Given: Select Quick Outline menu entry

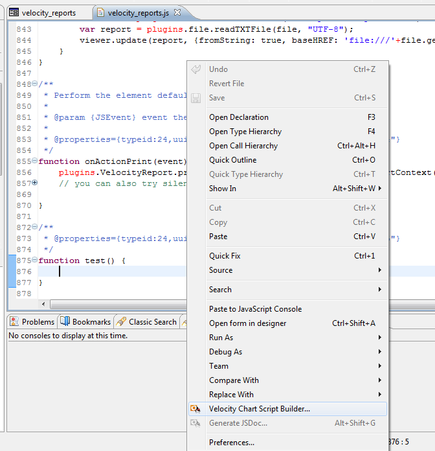Looking at the screenshot, I should coord(287,160).
